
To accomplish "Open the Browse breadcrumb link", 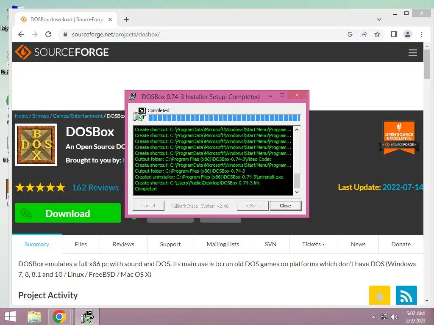I will point(40,116).
